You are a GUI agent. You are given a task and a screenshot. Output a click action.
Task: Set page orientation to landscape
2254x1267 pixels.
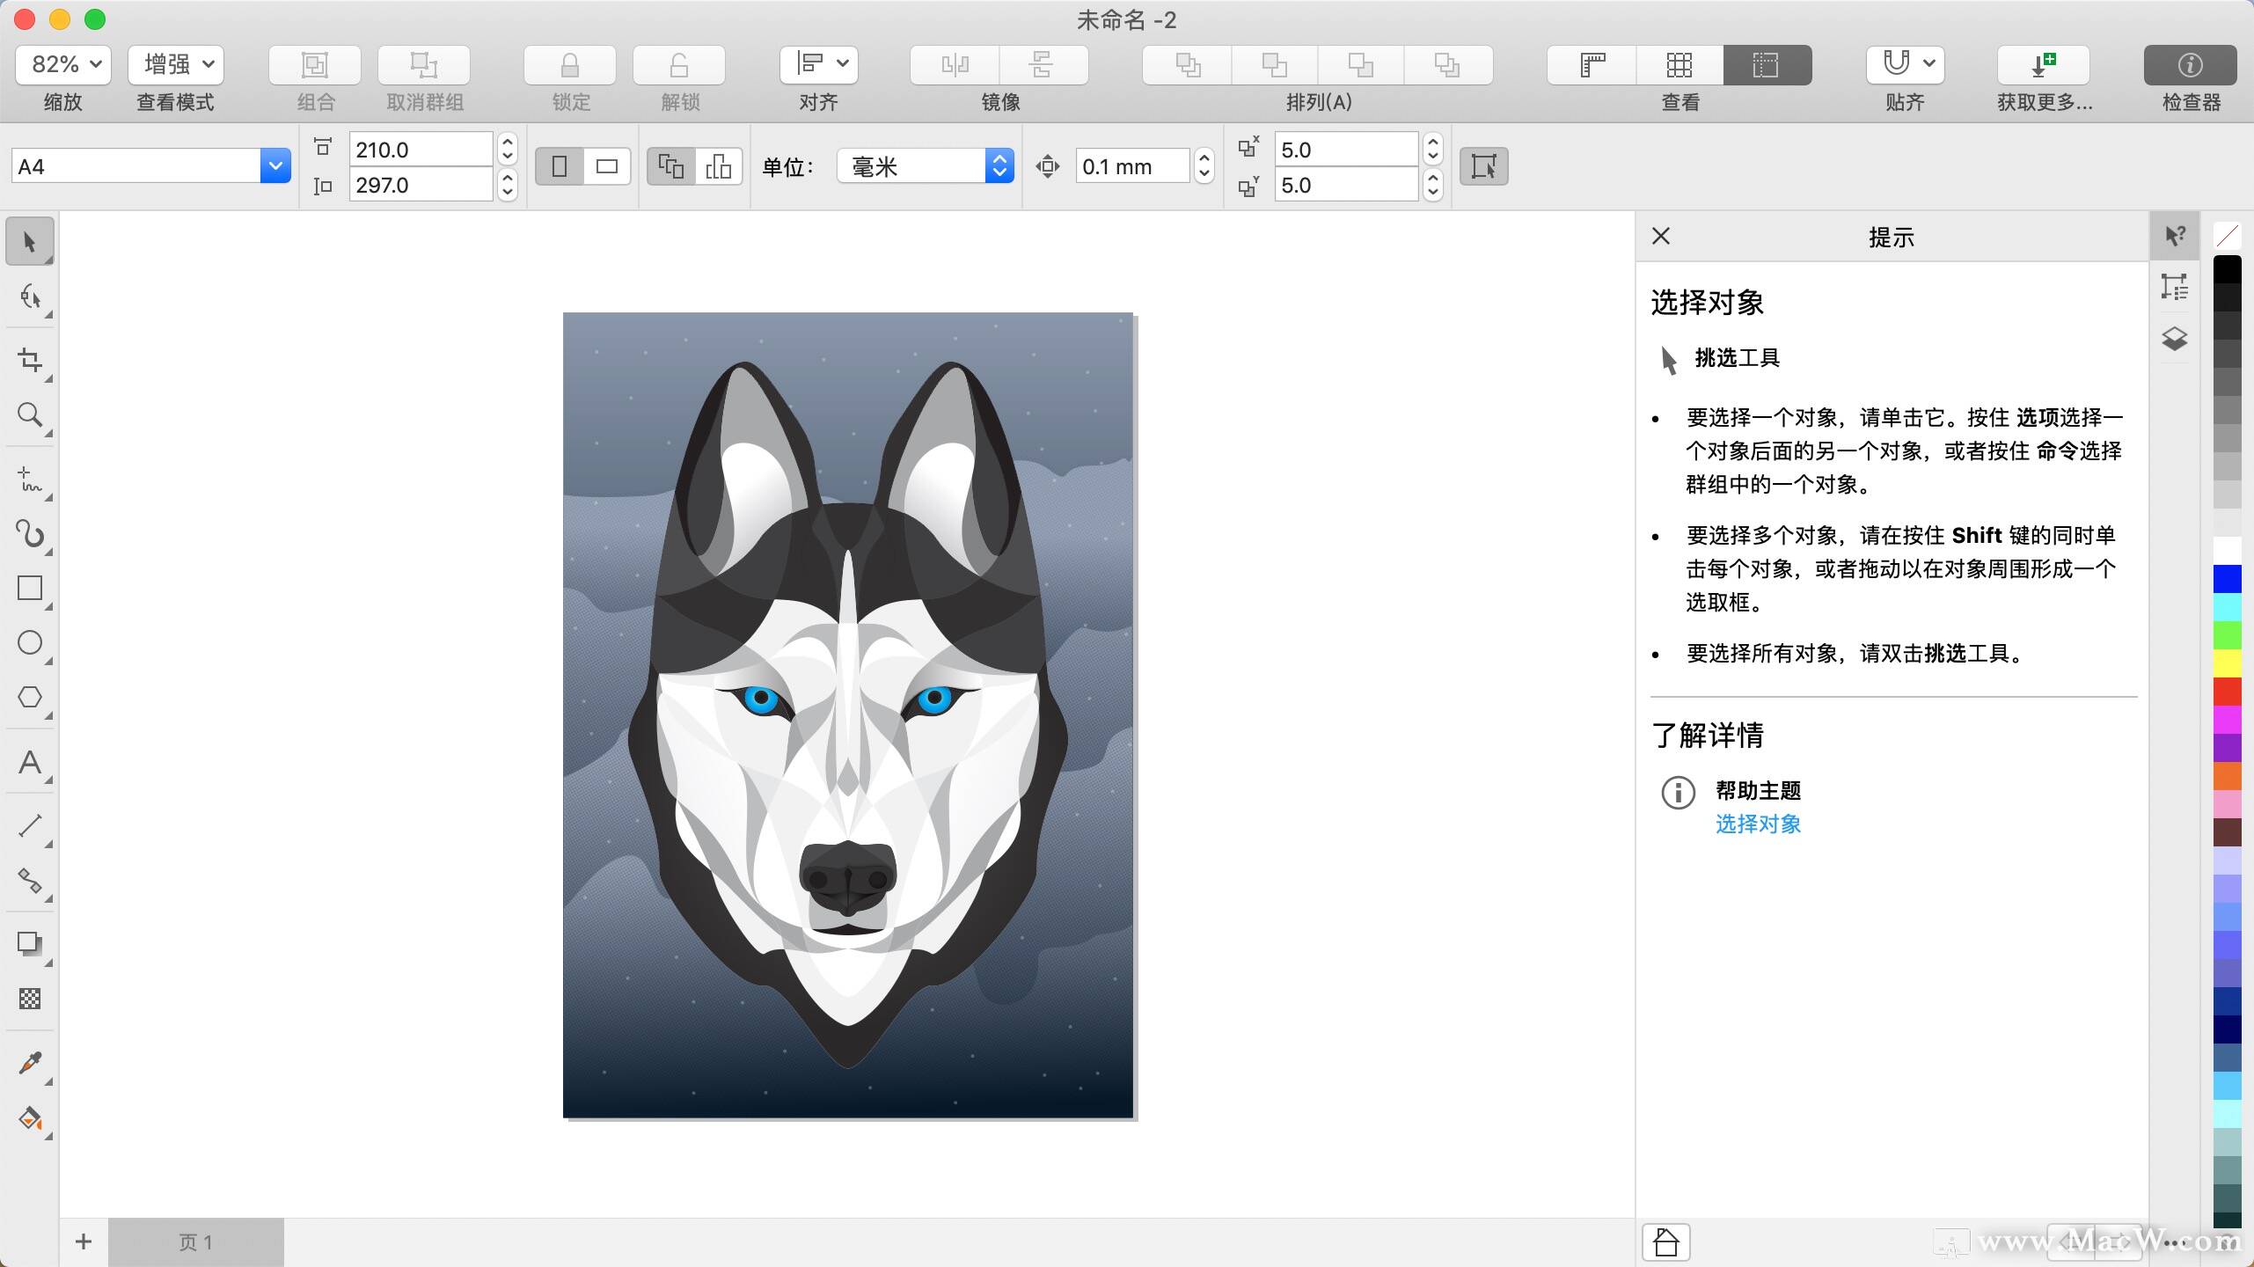click(607, 166)
